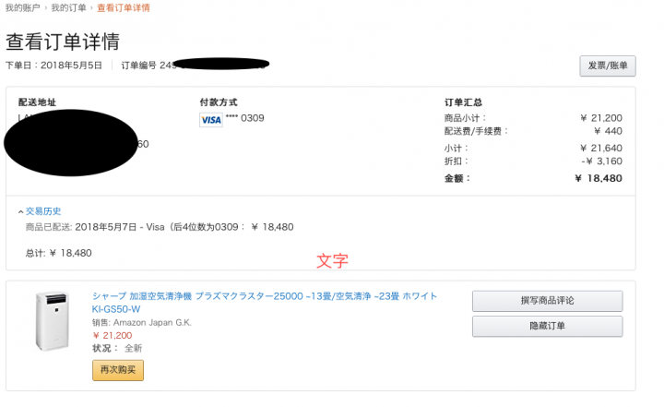Image resolution: width=664 pixels, height=407 pixels.
Task: Open 我的账户 breadcrumb link
Action: click(x=22, y=8)
